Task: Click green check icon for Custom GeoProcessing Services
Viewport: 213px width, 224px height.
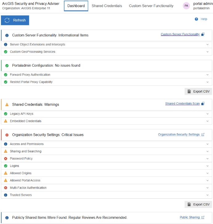Action: tap(6, 52)
